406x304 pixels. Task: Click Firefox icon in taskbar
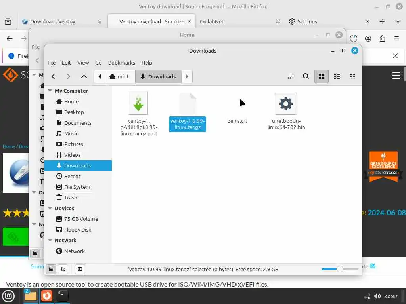[x=47, y=296]
